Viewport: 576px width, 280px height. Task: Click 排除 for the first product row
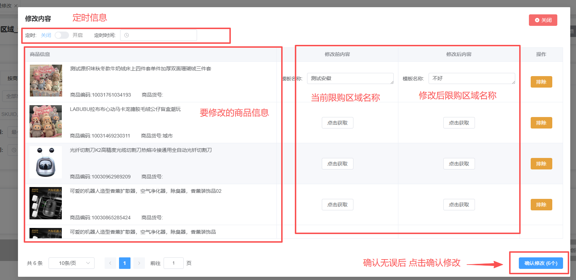tap(541, 82)
